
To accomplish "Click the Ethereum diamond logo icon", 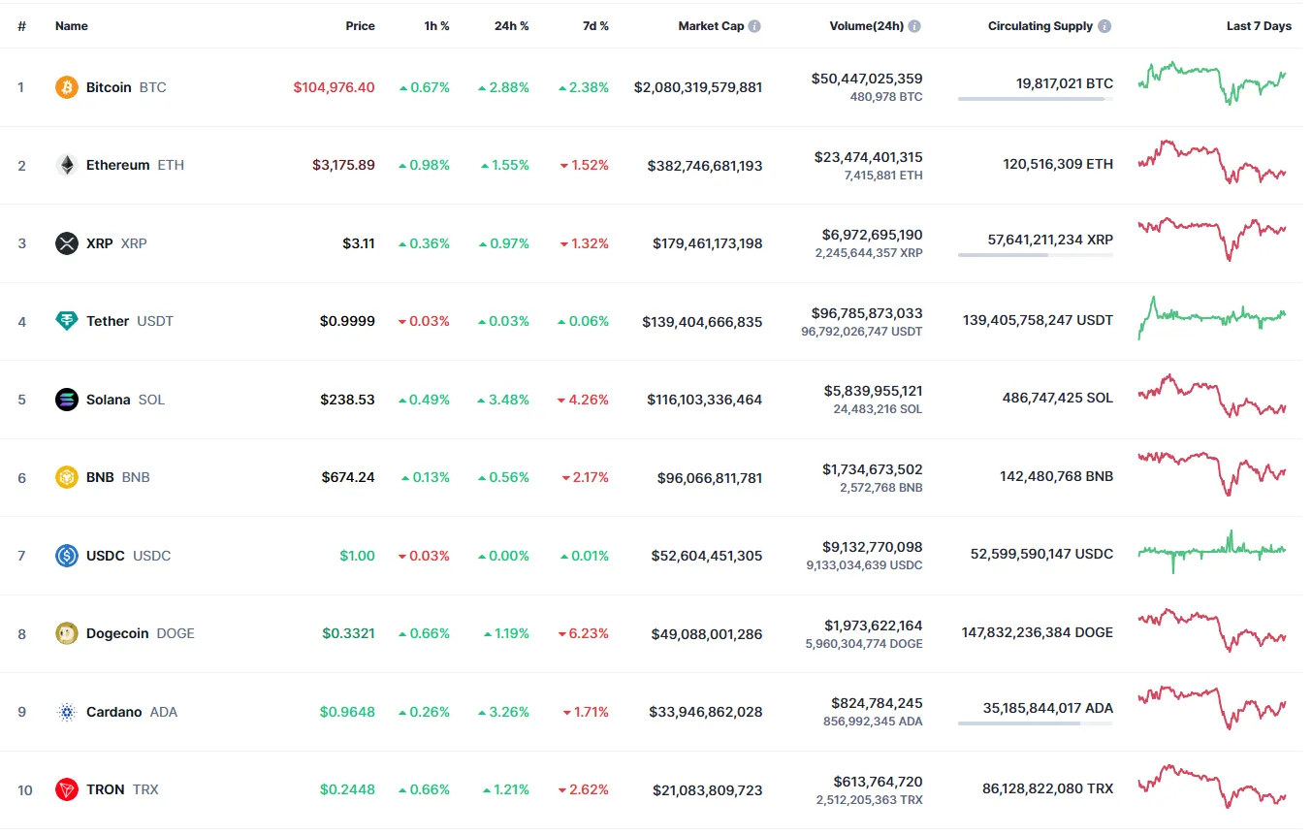I will click(x=66, y=165).
